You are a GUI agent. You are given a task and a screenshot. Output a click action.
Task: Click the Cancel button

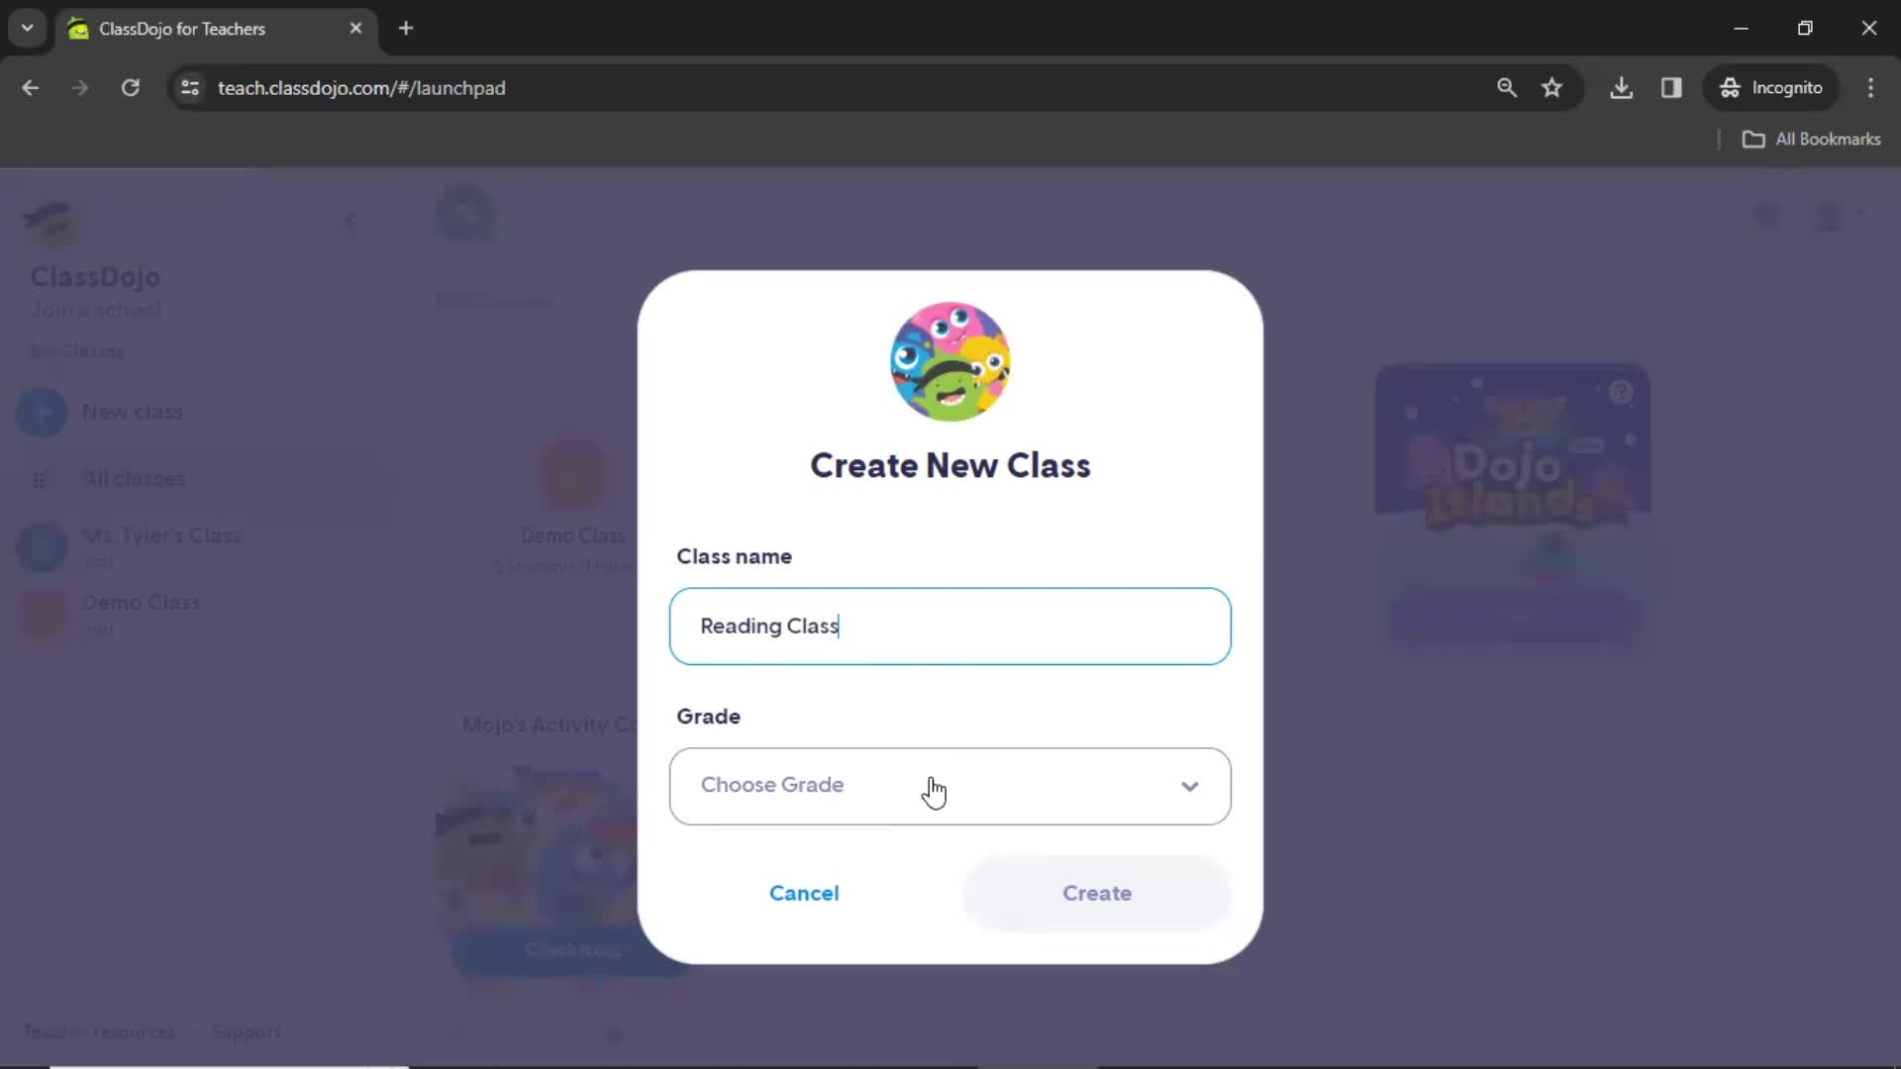tap(804, 893)
